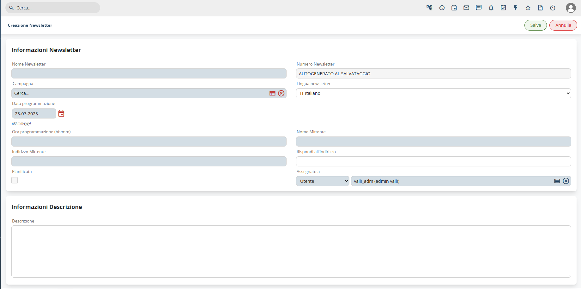The height and width of the screenshot is (289, 581).
Task: Open the history clock icon in toolbar
Action: tap(442, 8)
